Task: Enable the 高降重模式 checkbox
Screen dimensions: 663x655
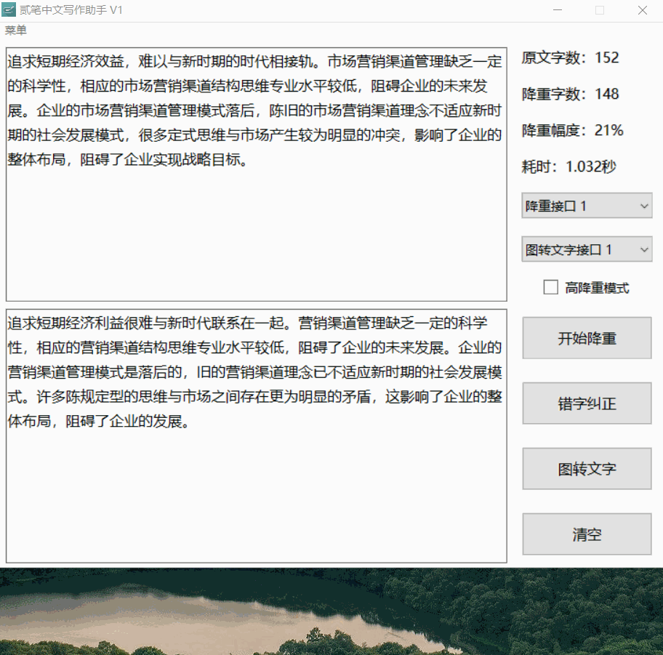Action: coord(550,288)
